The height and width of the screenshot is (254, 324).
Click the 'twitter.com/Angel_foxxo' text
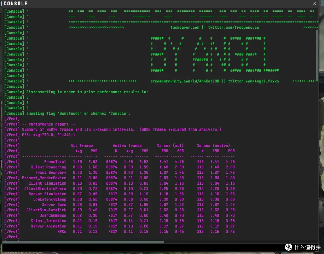[253, 81]
